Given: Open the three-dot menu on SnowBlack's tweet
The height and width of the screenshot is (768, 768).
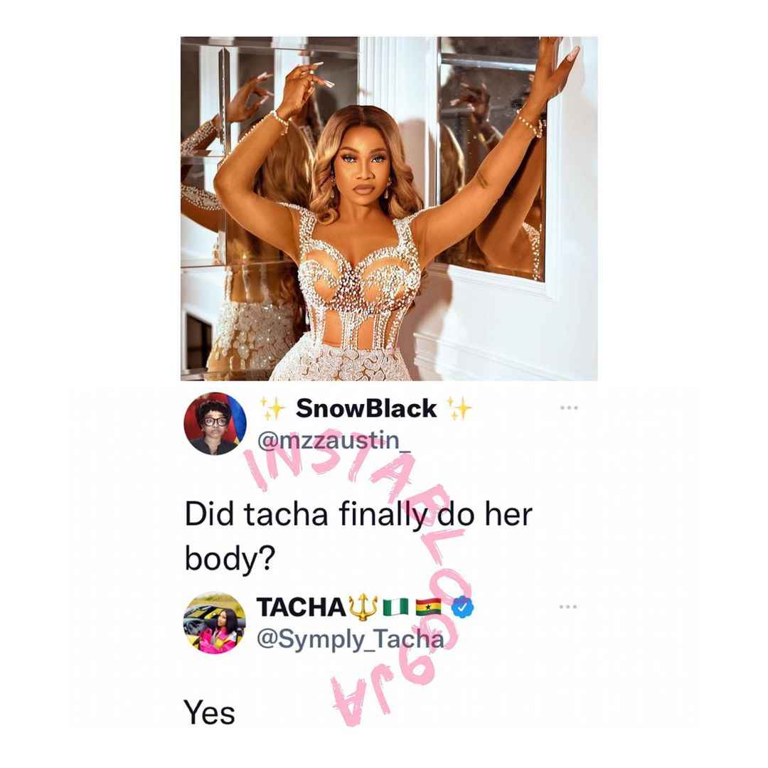Looking at the screenshot, I should [569, 407].
